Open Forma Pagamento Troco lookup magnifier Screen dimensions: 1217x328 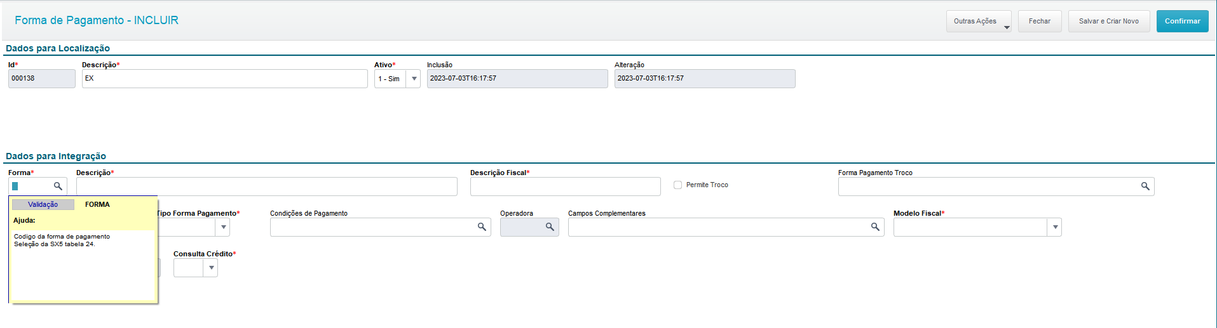1145,186
